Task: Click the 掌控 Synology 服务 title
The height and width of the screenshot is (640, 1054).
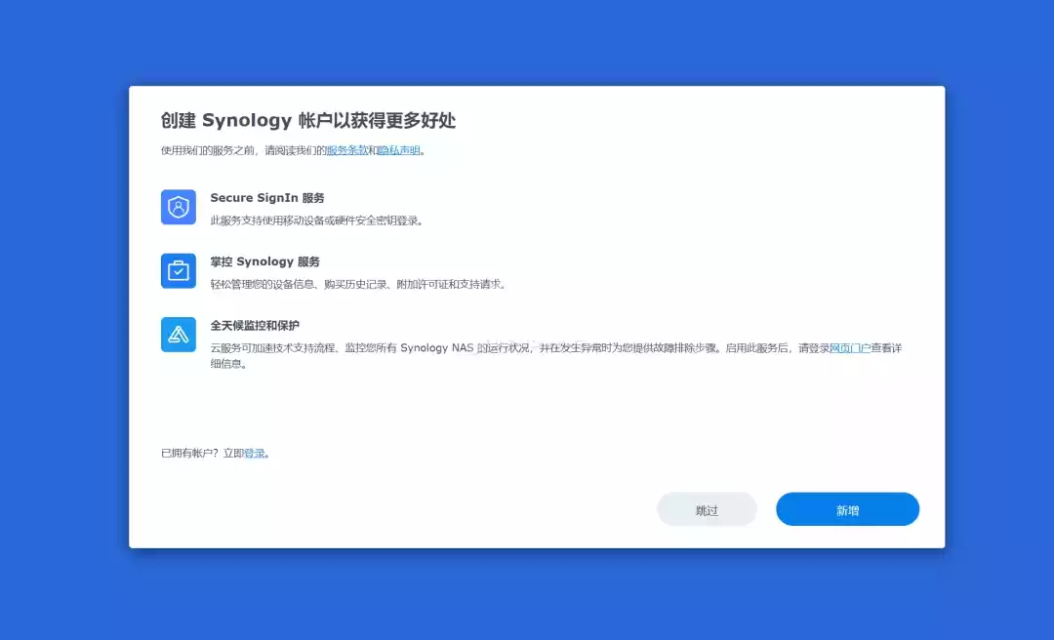Action: [264, 261]
